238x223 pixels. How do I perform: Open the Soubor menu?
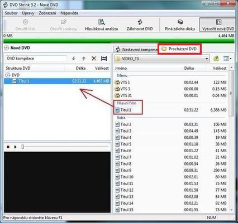pyautogui.click(x=11, y=13)
